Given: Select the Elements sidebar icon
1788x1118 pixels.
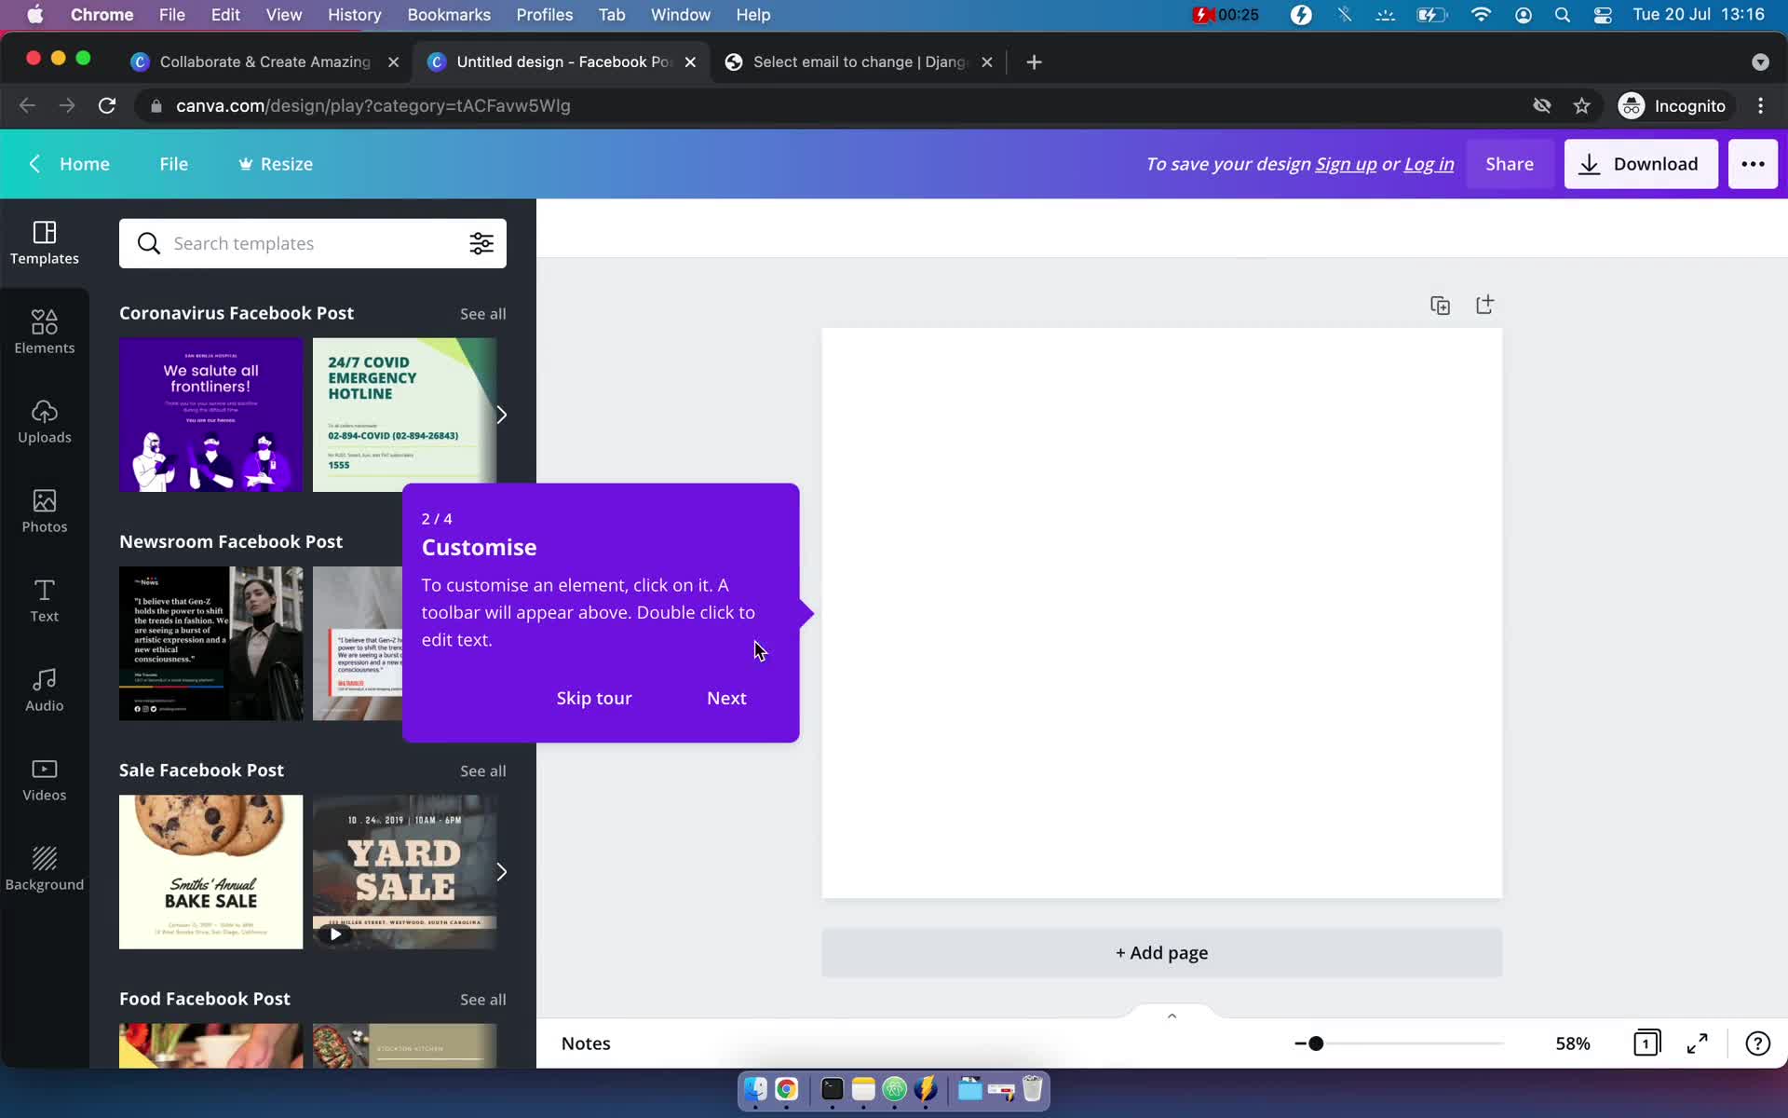Looking at the screenshot, I should coord(44,331).
